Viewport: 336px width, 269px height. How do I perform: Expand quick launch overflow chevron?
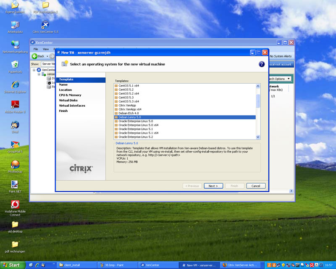54,264
